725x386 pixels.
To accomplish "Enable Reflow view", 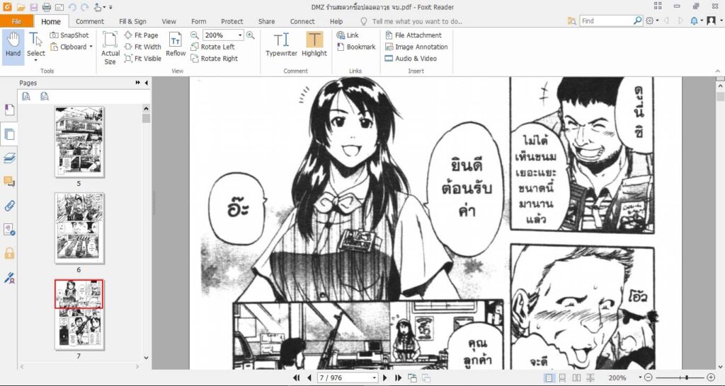I will click(176, 45).
